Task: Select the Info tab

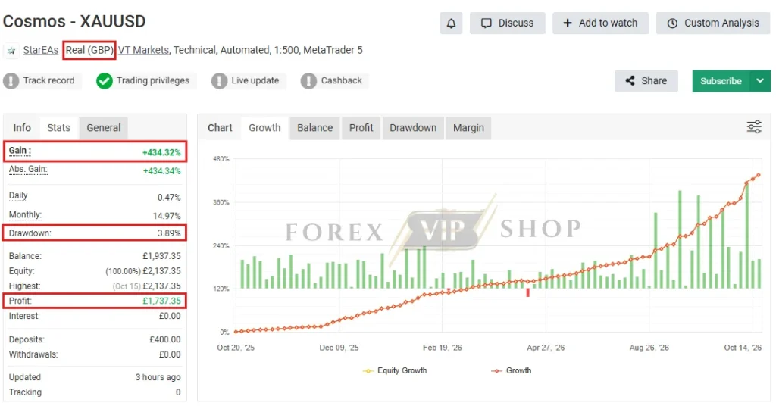Action: (x=22, y=127)
